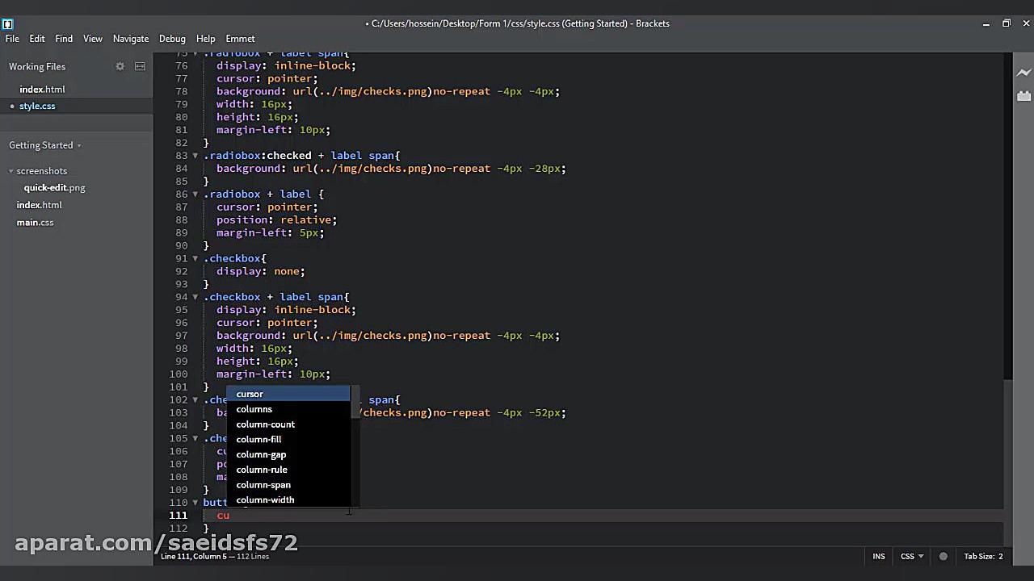
Task: Choose 'column-count' from the code hints
Action: coord(288,424)
